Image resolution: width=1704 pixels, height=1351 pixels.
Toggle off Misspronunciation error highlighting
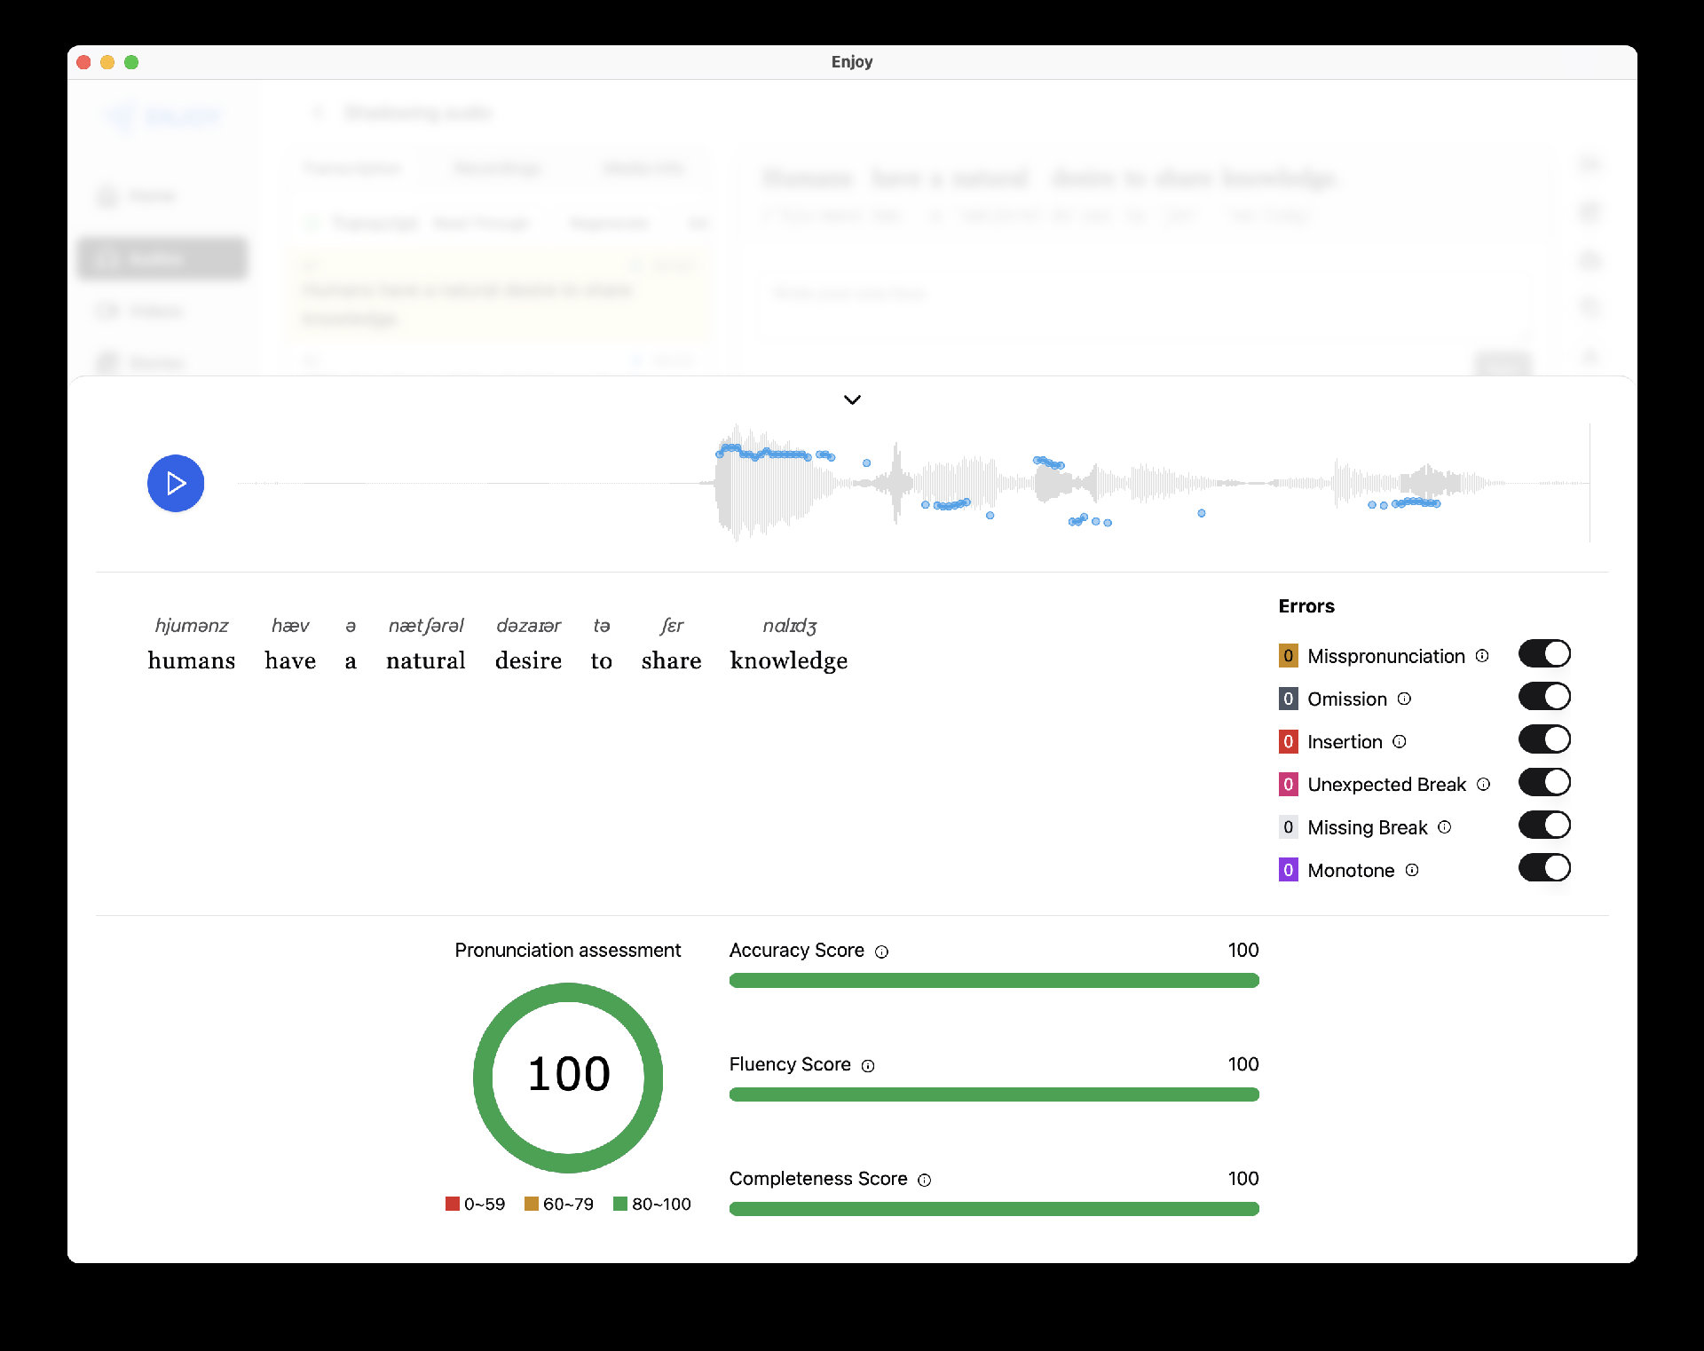[1544, 654]
